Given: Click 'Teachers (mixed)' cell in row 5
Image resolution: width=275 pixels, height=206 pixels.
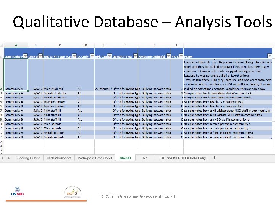Looking at the screenshot, I should pyautogui.click(x=60, y=102).
